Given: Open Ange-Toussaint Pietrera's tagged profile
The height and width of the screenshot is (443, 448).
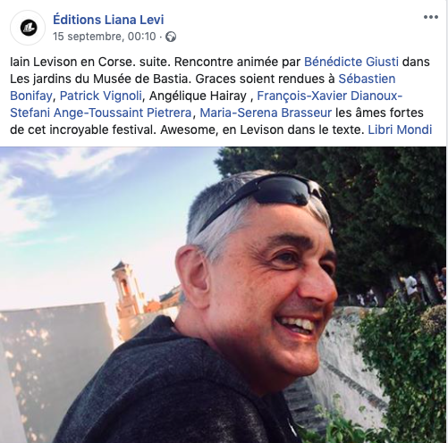Looking at the screenshot, I should tap(123, 113).
